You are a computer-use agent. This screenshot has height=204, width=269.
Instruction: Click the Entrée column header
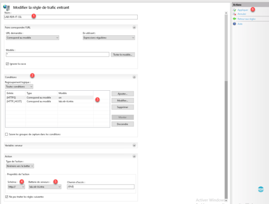15,93
